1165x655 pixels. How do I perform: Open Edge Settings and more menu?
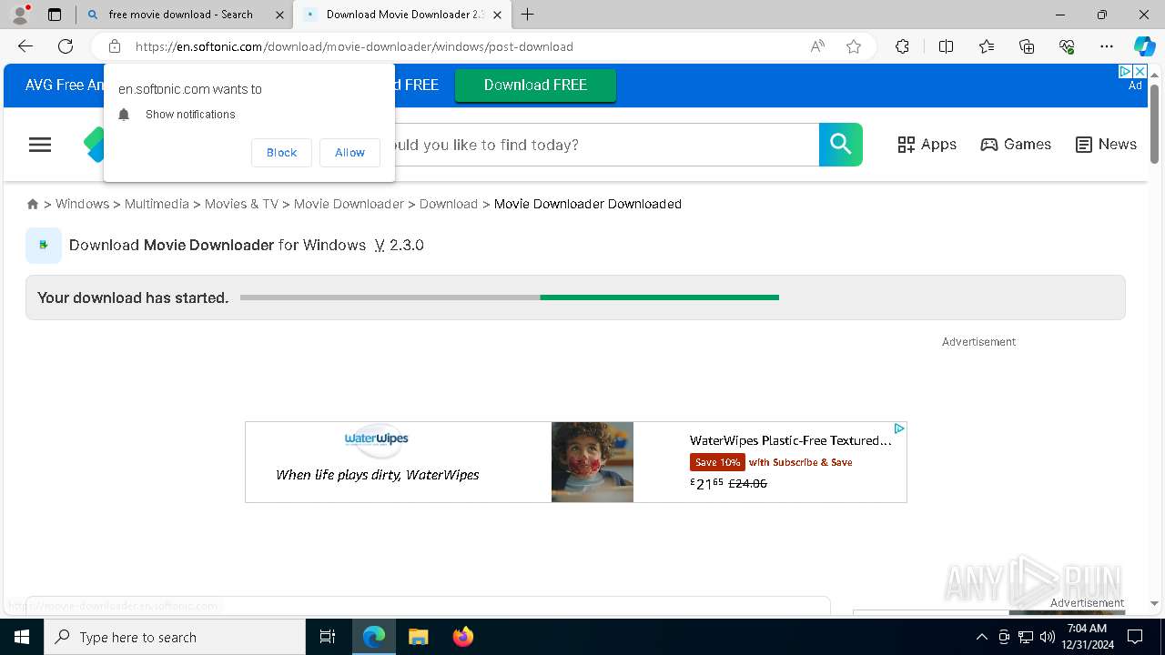pos(1107,46)
